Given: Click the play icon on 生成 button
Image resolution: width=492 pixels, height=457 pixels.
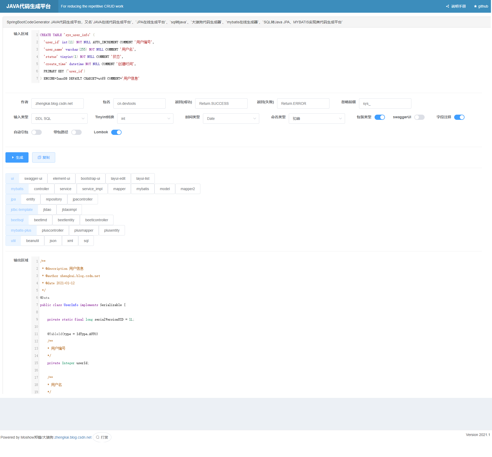Looking at the screenshot, I should tap(13, 157).
